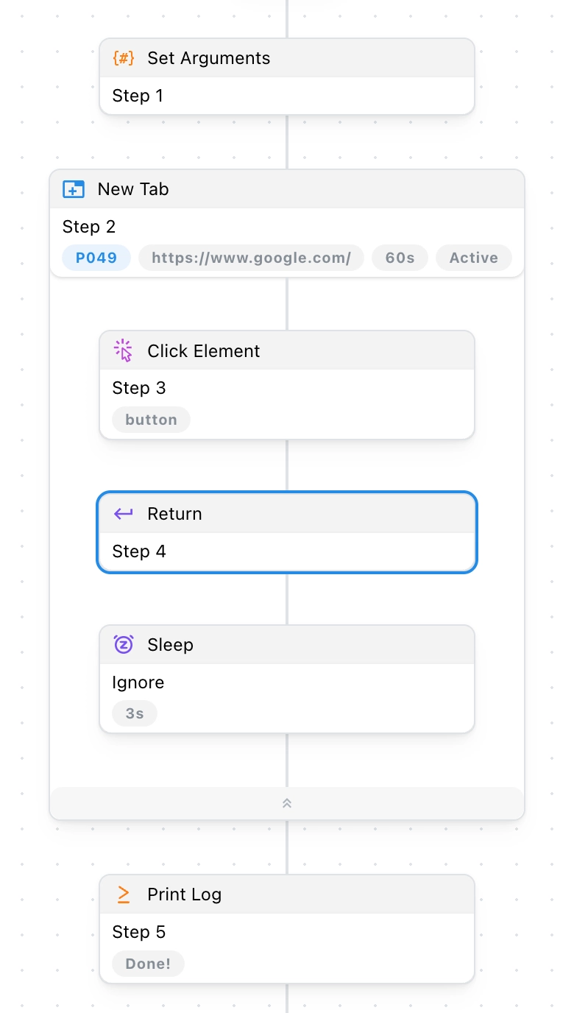Click the Set Arguments hash icon

(x=124, y=58)
